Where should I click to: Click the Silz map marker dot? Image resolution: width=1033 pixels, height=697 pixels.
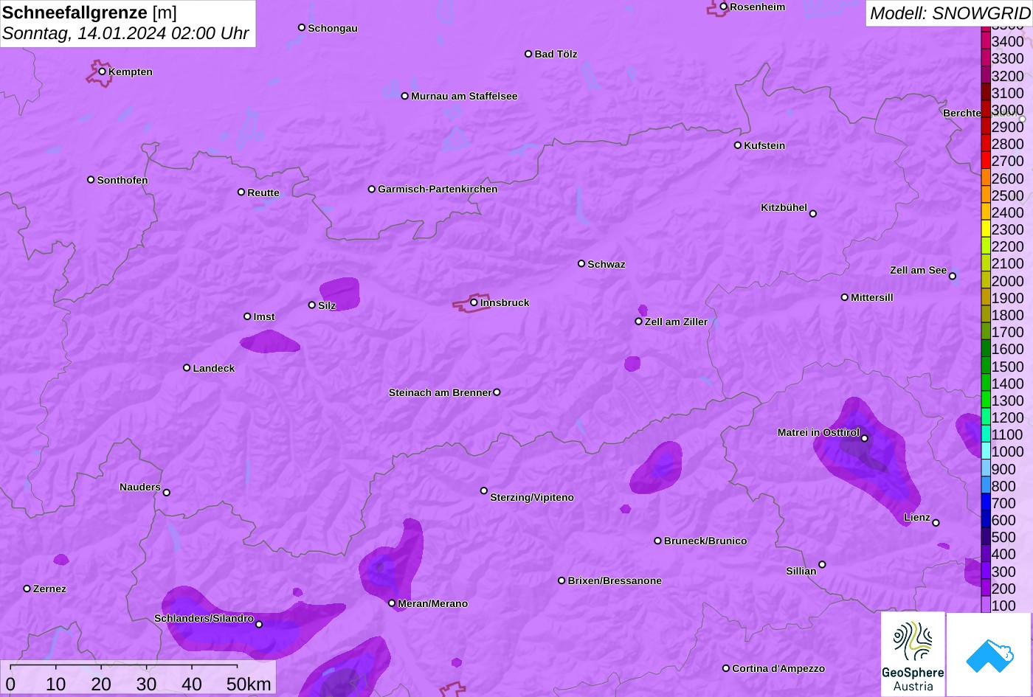312,305
